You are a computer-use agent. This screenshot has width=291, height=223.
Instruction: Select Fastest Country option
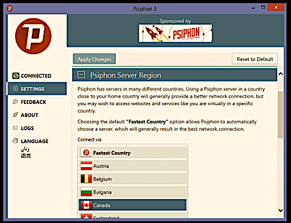133,153
